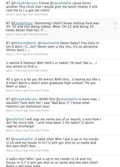Open @natashaellie link in condo retweet
Screen dimensions: 120x167
(23, 139)
